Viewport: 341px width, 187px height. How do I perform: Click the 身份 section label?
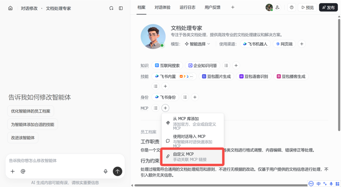click(x=144, y=97)
